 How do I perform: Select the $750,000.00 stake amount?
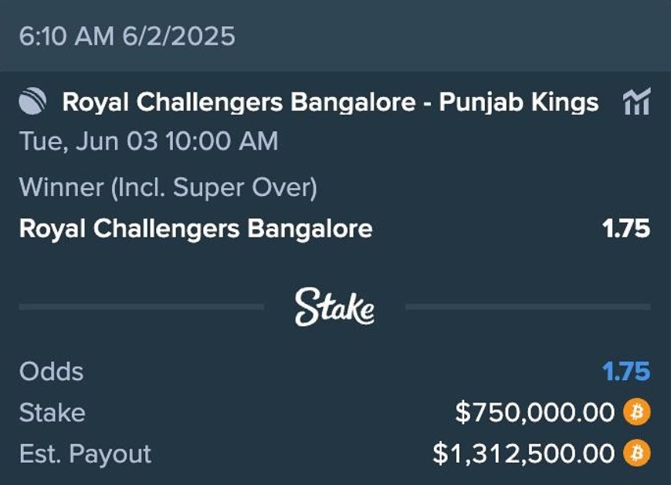point(534,413)
